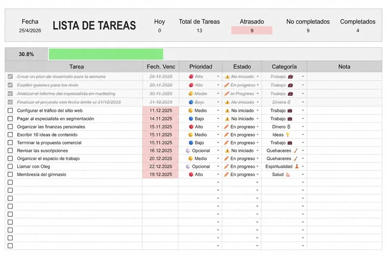Tick the Organizar las finanzas personales checkbox

10,127
